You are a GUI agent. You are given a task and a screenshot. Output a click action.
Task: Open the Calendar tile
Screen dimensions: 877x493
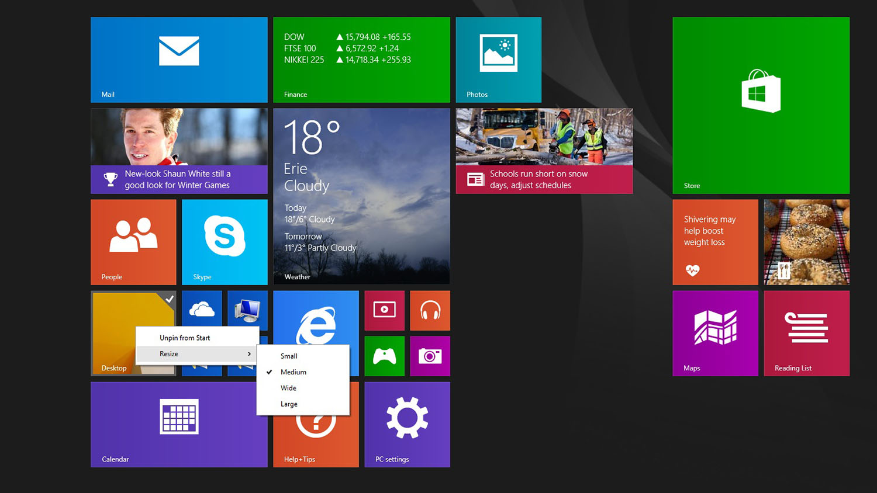(x=179, y=425)
